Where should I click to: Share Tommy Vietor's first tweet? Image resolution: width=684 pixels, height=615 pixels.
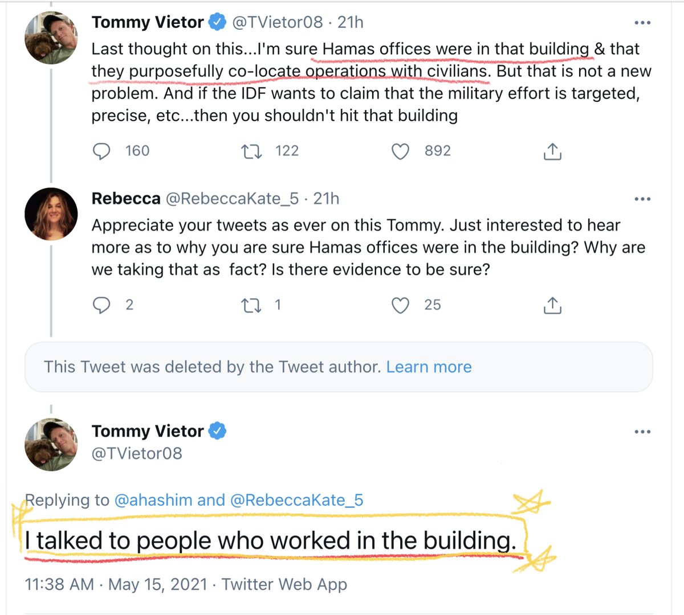coord(552,151)
